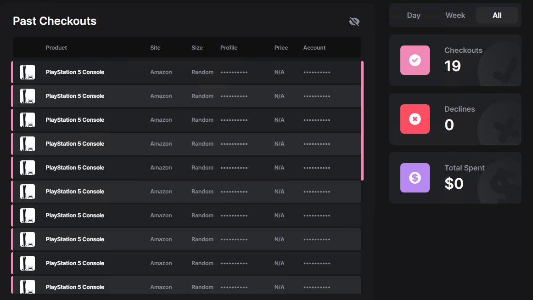Image resolution: width=533 pixels, height=300 pixels.
Task: Open the first row's PS5 thumbnail
Action: click(28, 72)
